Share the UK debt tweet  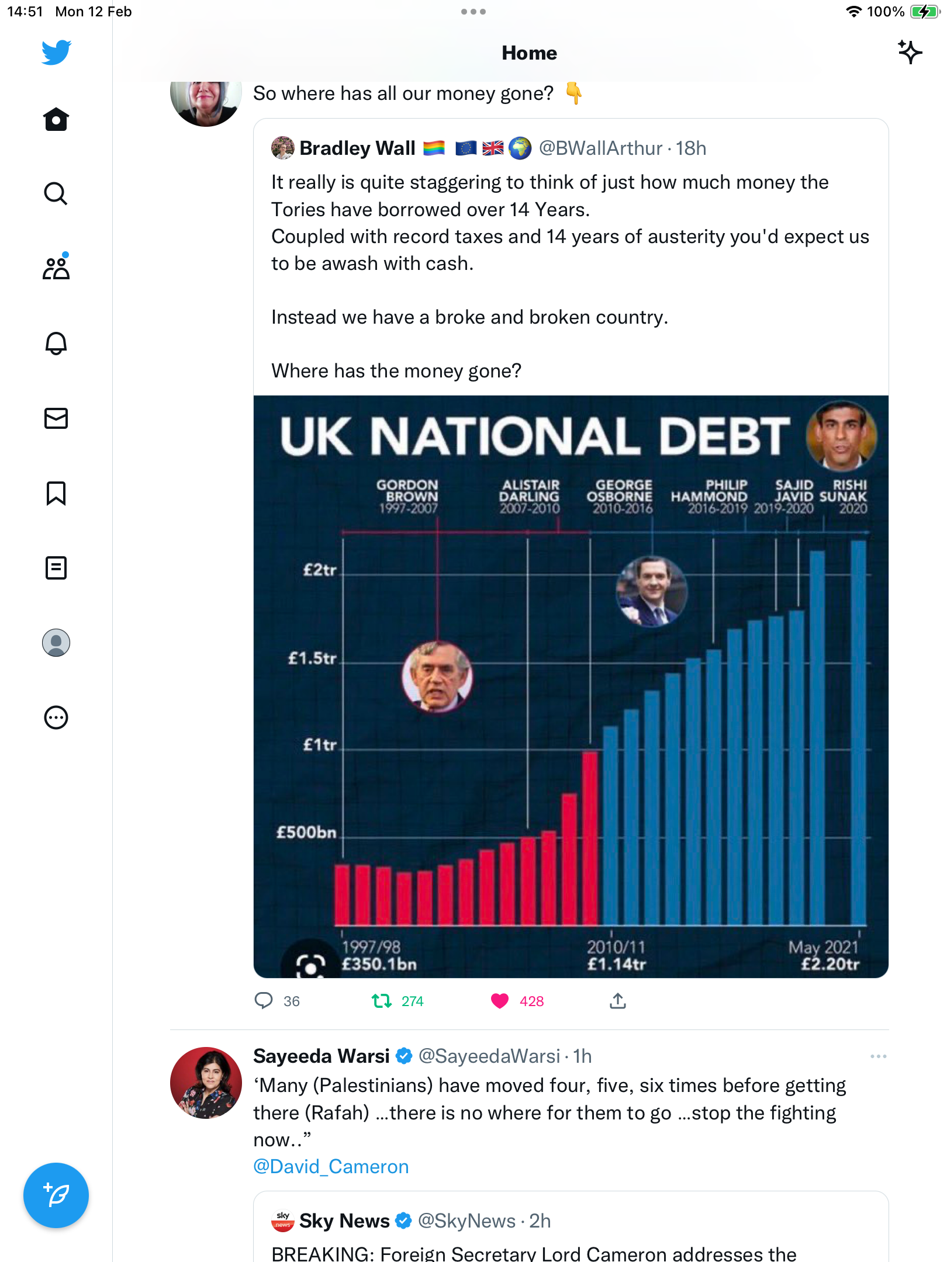(x=618, y=1001)
